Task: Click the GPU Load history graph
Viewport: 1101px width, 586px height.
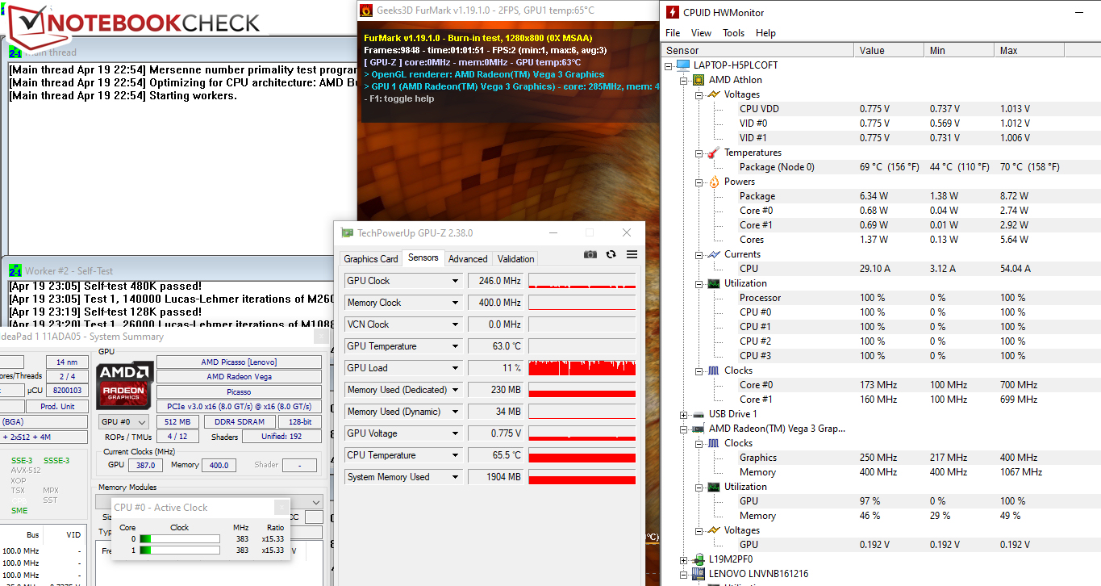Action: (x=582, y=368)
